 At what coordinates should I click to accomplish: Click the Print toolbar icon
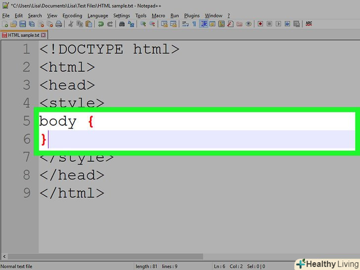tap(59, 24)
